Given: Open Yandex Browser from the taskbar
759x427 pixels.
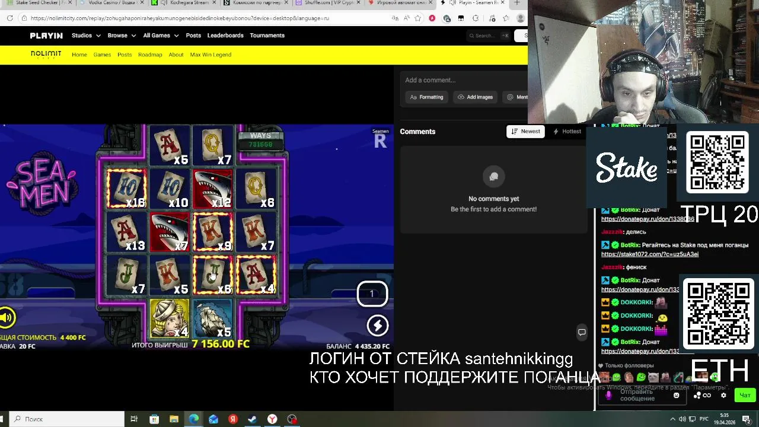Looking at the screenshot, I should [272, 419].
